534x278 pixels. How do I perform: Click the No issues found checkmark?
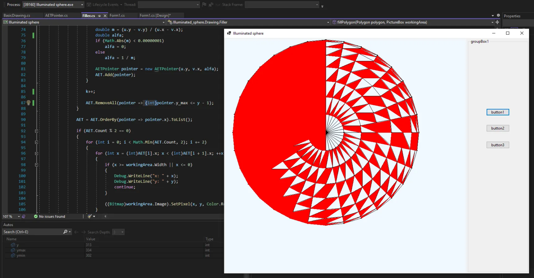tap(36, 216)
